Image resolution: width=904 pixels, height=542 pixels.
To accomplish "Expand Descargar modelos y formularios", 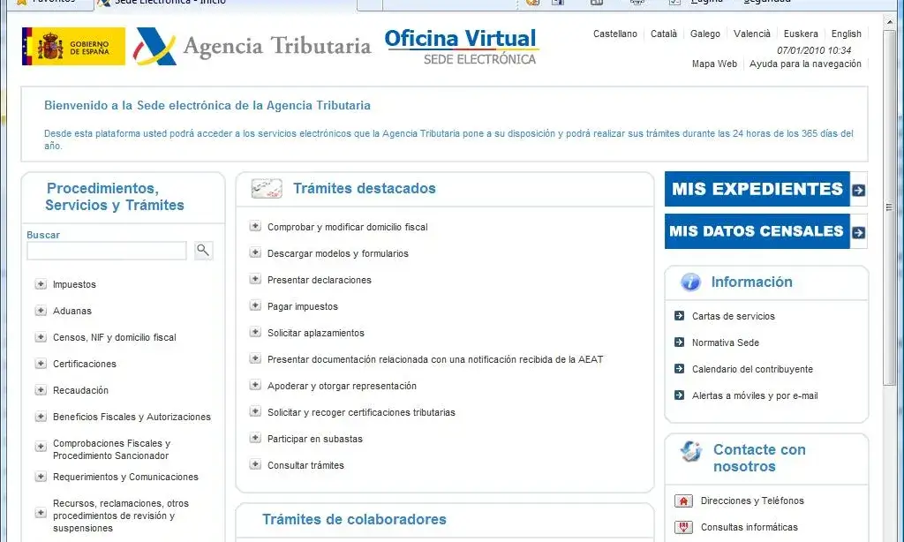I will tap(255, 252).
